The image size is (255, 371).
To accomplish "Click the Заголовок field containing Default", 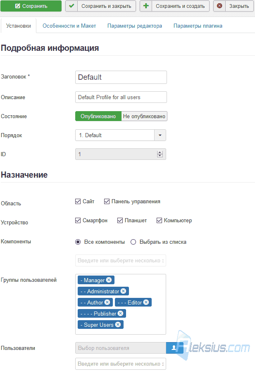I will point(121,77).
